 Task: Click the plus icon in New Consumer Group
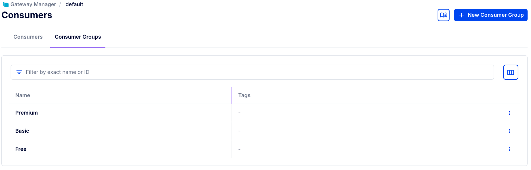coord(461,15)
